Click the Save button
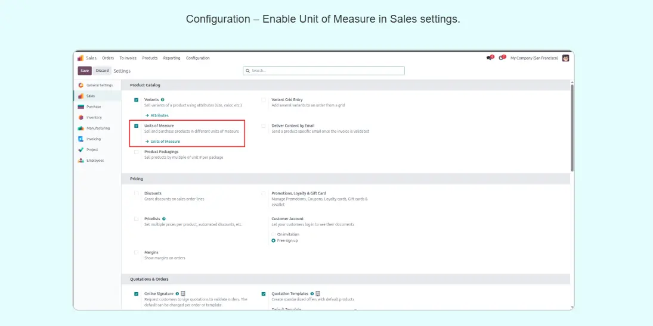Image resolution: width=653 pixels, height=326 pixels. pyautogui.click(x=85, y=71)
